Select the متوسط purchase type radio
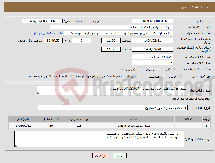215x163 pixels. 163,76
